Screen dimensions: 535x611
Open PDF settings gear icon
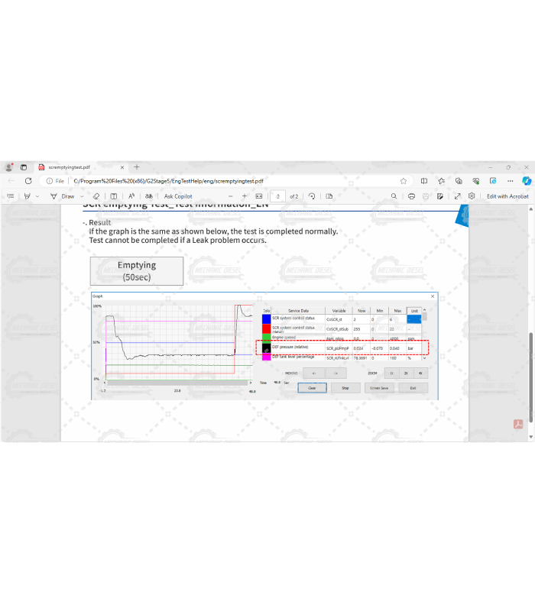pyautogui.click(x=472, y=196)
